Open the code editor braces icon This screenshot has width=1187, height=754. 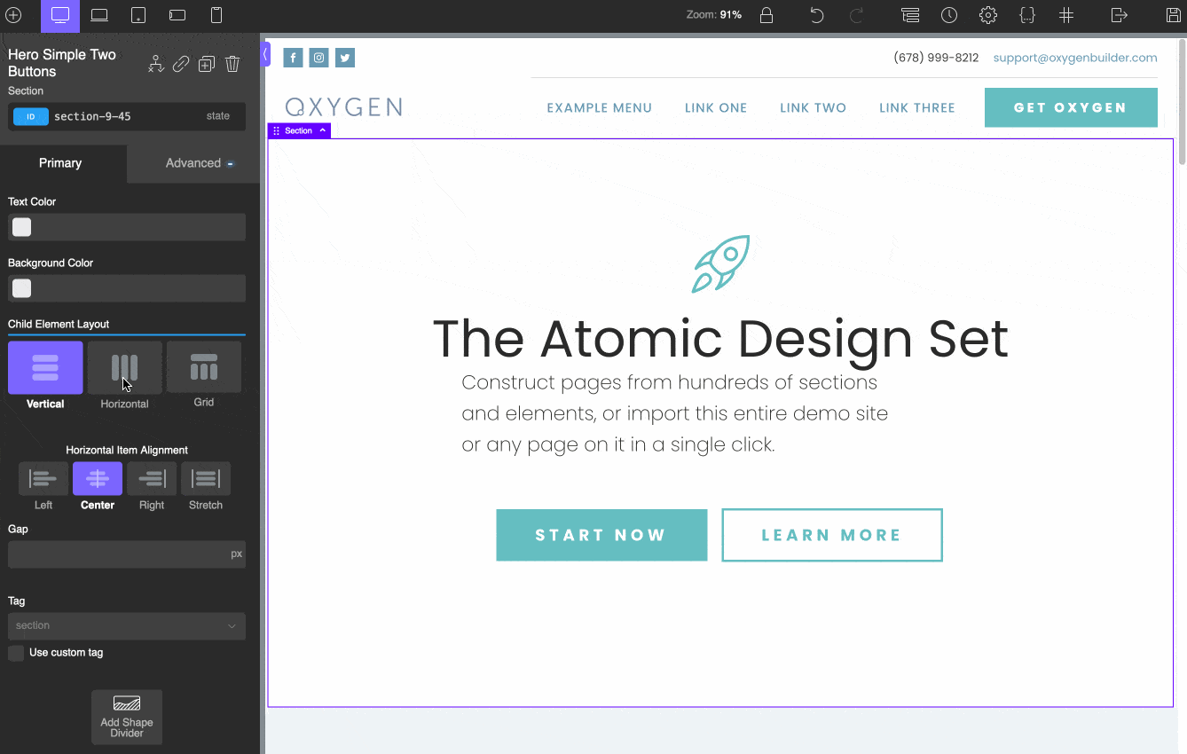click(x=1026, y=15)
